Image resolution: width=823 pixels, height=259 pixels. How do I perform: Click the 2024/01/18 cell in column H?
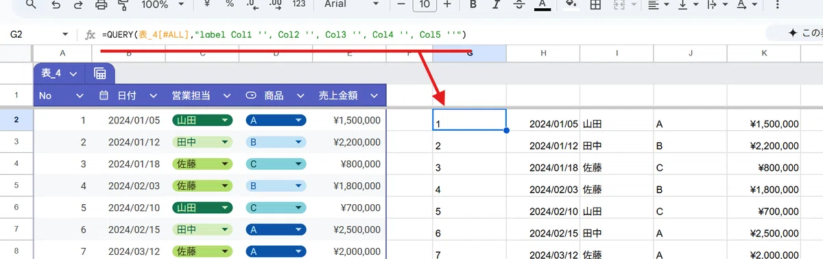pos(543,164)
